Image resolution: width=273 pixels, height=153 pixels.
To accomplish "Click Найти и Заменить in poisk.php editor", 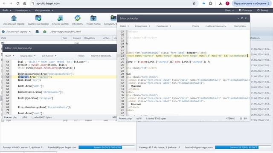I will [x=216, y=26].
